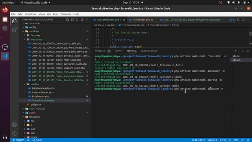Open the Manage gear icon
Screen dimensions: 252x142
tap(14, 133)
